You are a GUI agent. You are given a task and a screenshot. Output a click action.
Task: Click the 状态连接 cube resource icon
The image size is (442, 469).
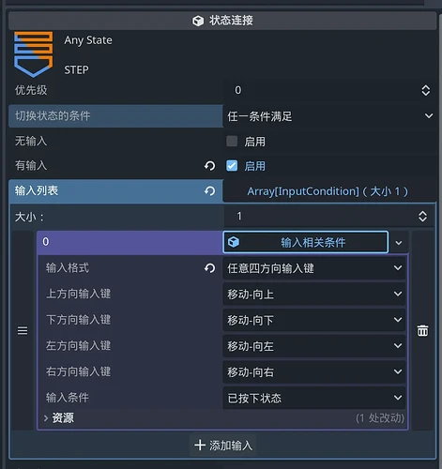[x=198, y=21]
